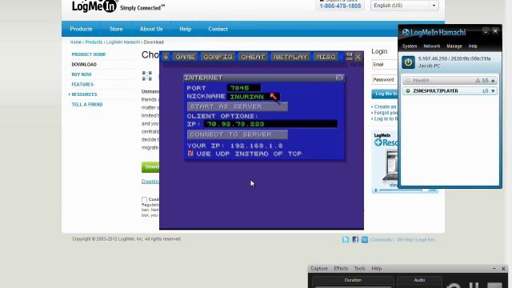Click the Rescue promo video progress slider

pyautogui.click(x=401, y=190)
